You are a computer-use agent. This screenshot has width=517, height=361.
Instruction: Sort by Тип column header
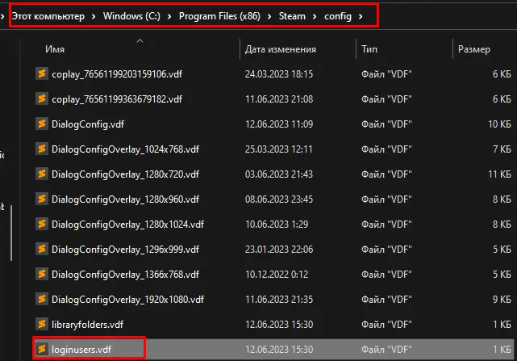(369, 49)
